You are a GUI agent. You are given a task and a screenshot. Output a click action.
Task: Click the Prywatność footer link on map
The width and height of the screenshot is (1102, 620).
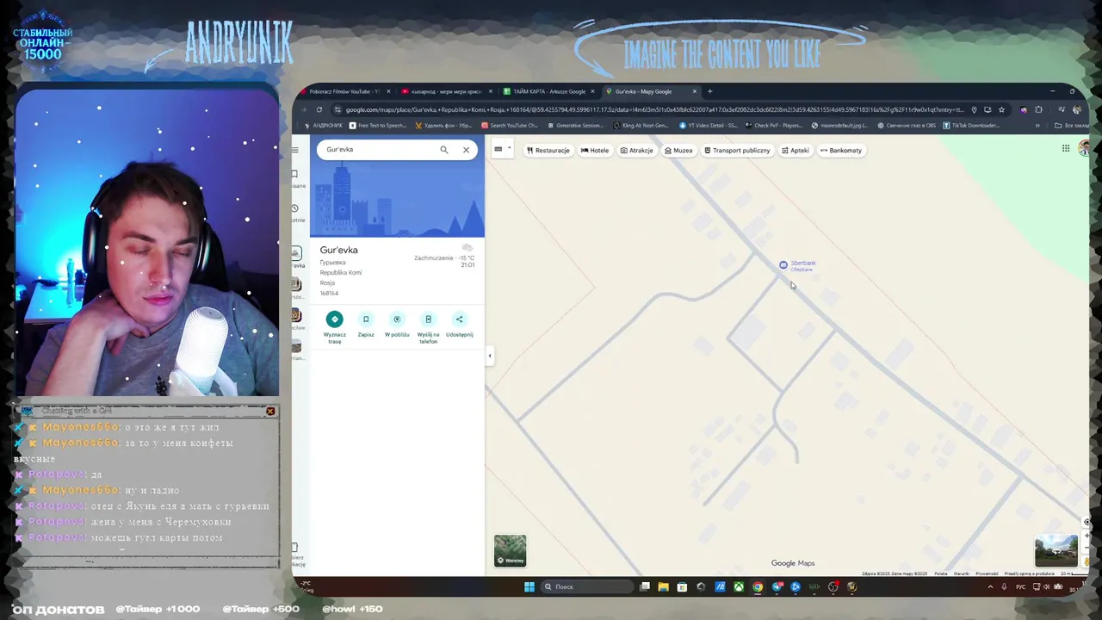[987, 573]
